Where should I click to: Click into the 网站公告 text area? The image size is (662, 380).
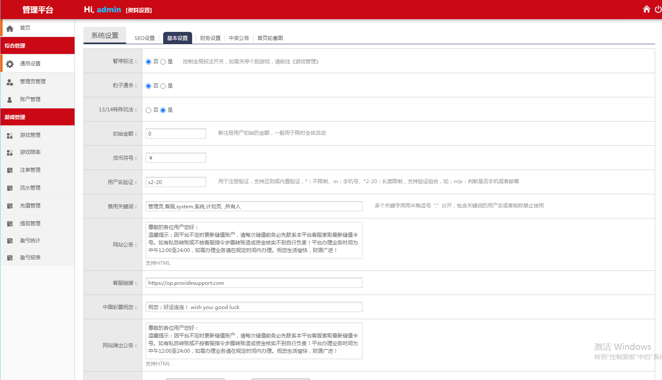coord(254,240)
